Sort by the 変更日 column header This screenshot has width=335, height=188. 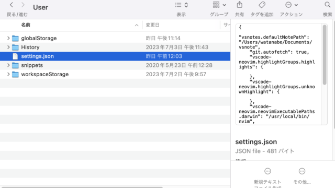click(x=152, y=25)
